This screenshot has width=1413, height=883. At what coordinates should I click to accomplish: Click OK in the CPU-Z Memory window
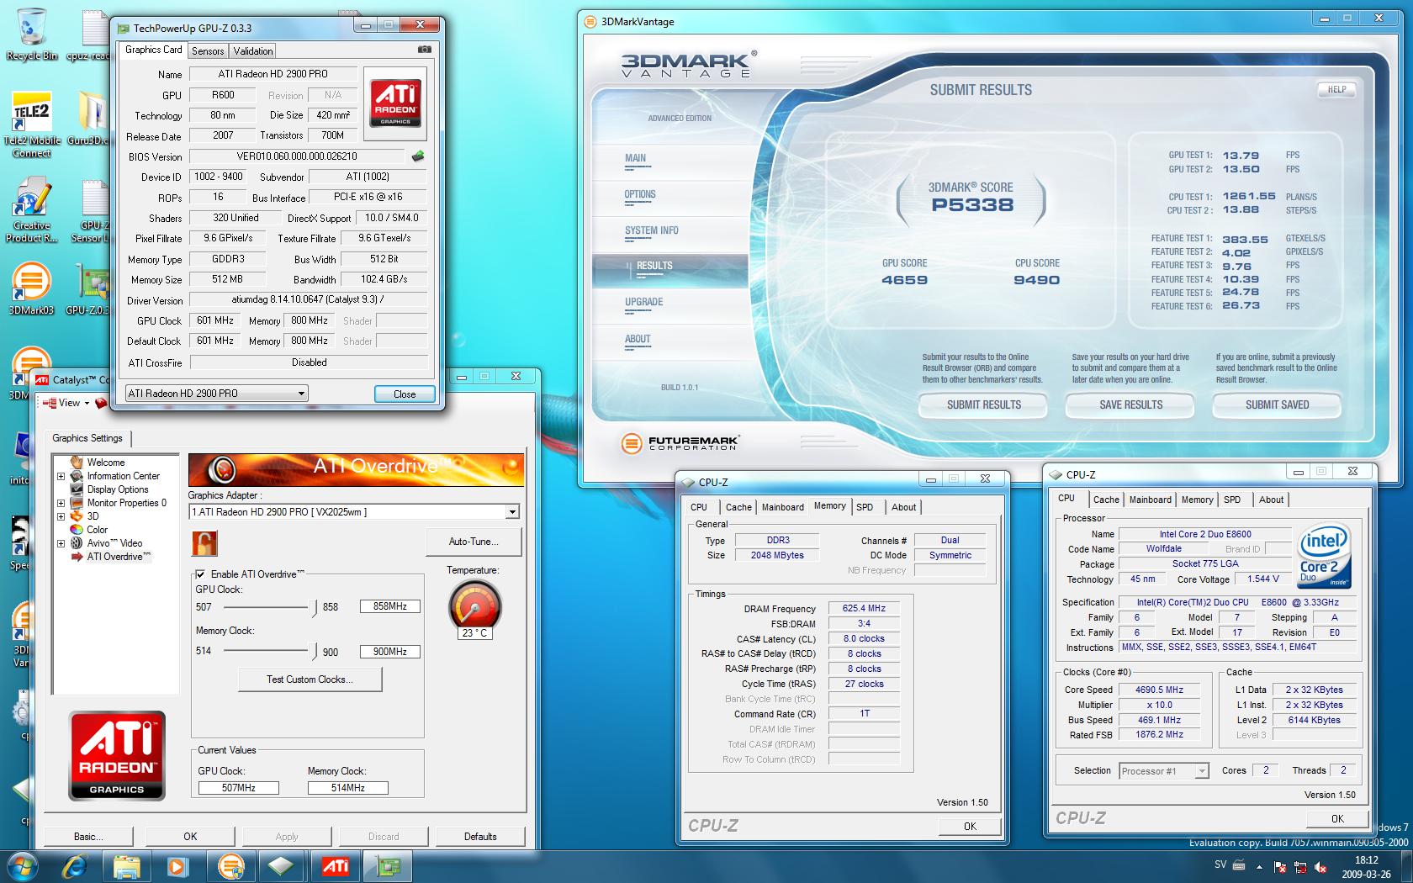tap(970, 827)
